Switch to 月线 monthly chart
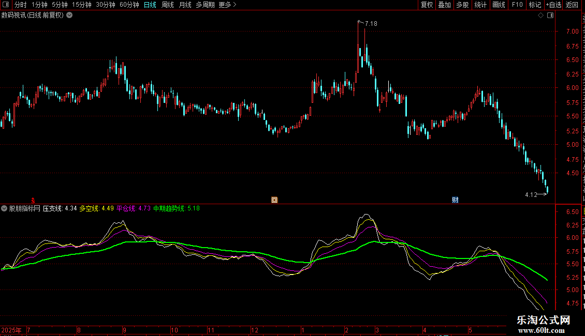Image resolution: width=585 pixels, height=336 pixels. click(x=185, y=5)
